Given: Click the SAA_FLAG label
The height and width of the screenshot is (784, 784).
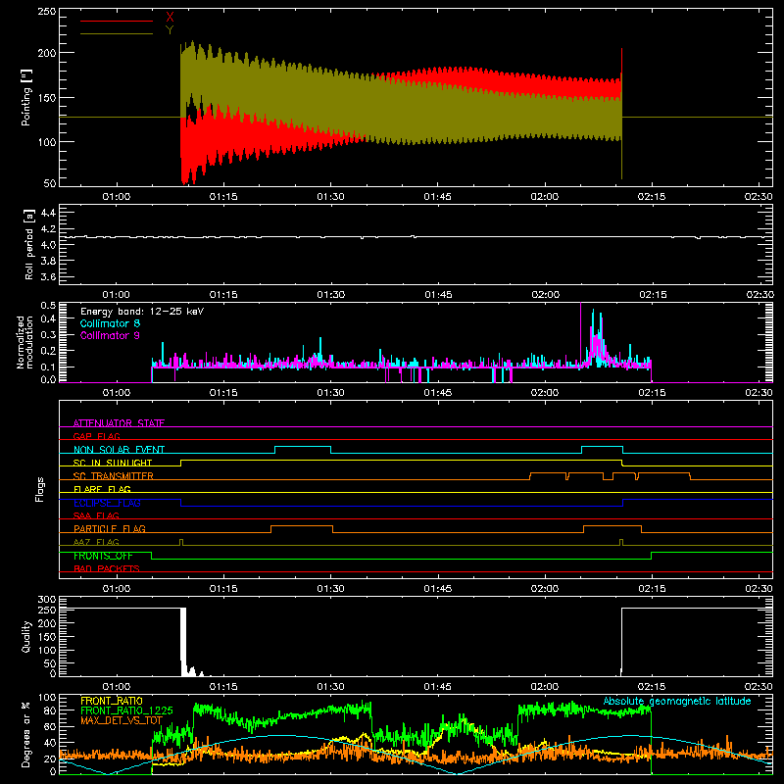Looking at the screenshot, I should click(96, 515).
